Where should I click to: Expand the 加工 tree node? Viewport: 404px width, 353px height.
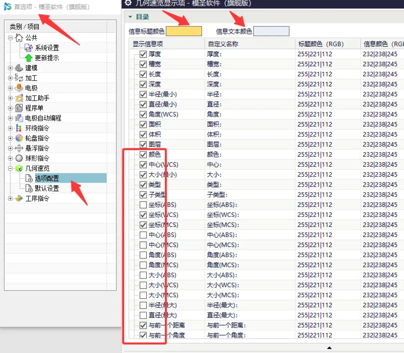[10, 78]
